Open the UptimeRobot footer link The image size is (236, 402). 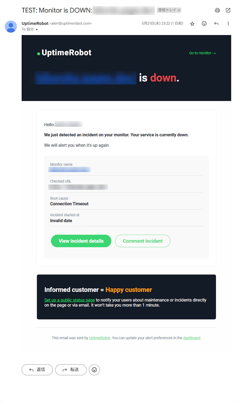pyautogui.click(x=99, y=338)
